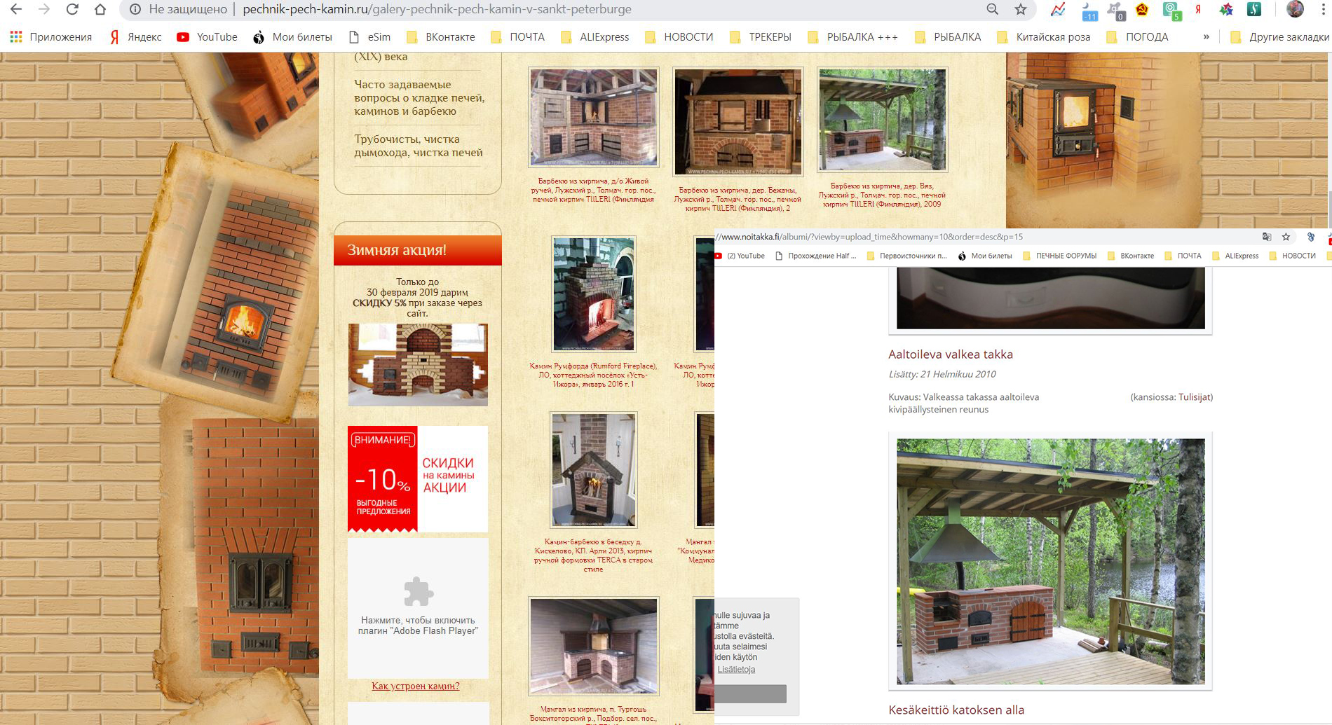Click the main window address bar URL
The height and width of the screenshot is (725, 1332).
pyautogui.click(x=437, y=9)
